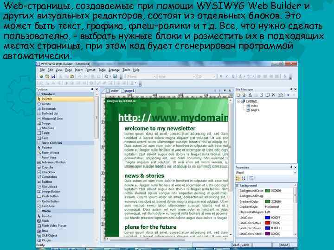Image resolution: width=334 pixels, height=250 pixels.
Task: Switch to the page1 tab
Action: click(128, 91)
